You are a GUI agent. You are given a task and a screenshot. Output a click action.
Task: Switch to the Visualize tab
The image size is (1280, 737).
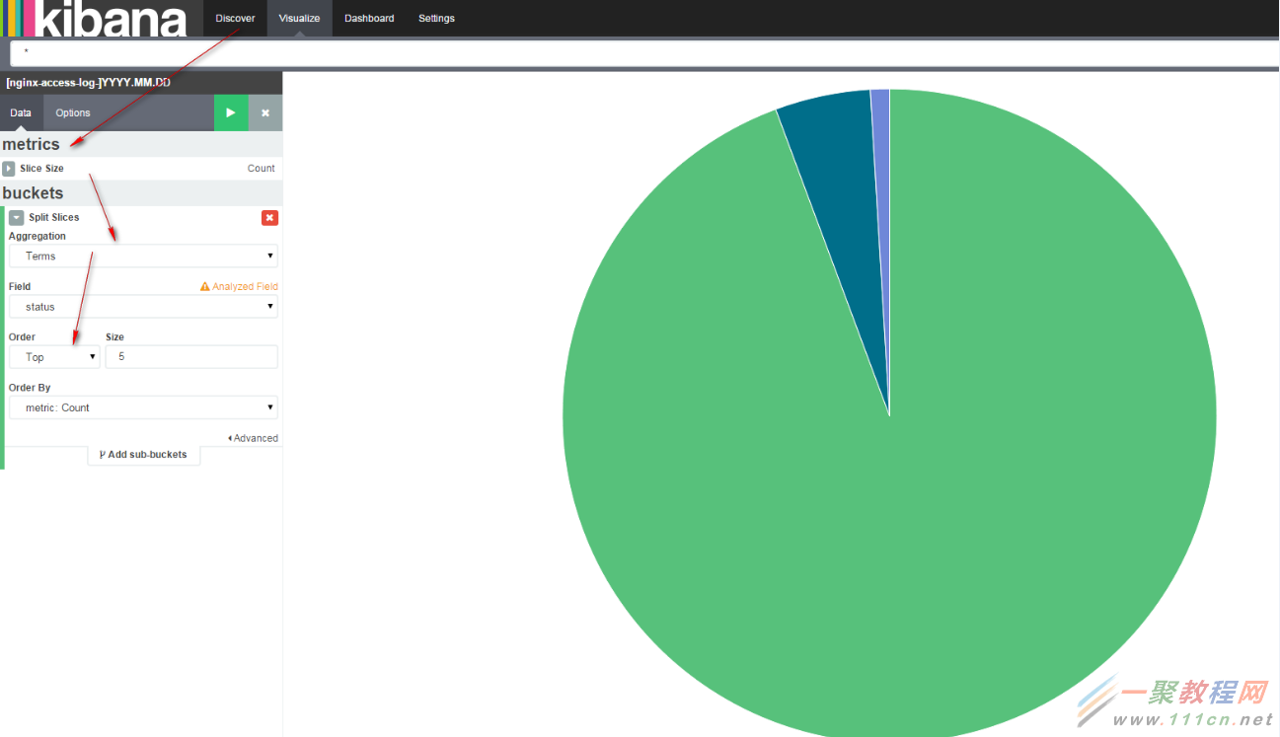pyautogui.click(x=299, y=18)
